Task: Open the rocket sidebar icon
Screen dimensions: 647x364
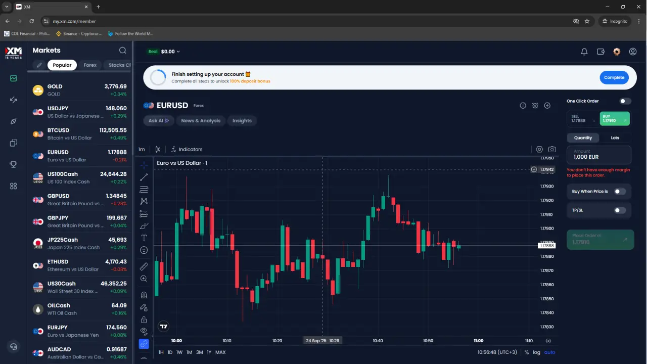Action: (x=14, y=121)
